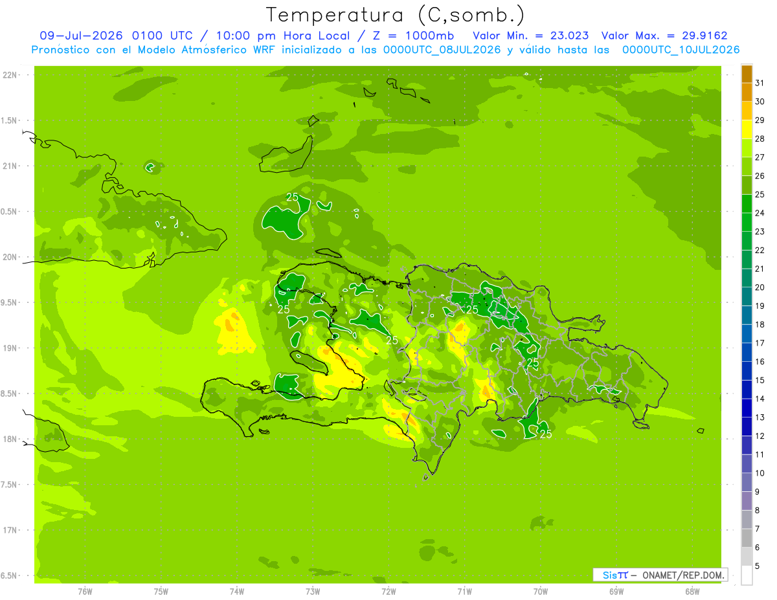
Task: Click the '18N' latitude label
Action: coord(11,439)
